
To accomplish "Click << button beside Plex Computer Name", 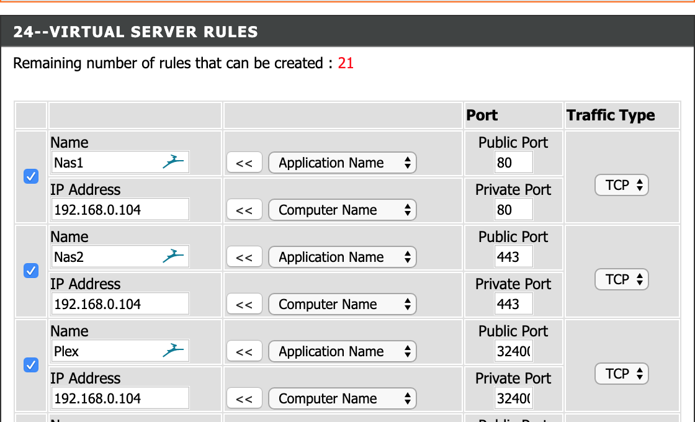I will click(244, 398).
